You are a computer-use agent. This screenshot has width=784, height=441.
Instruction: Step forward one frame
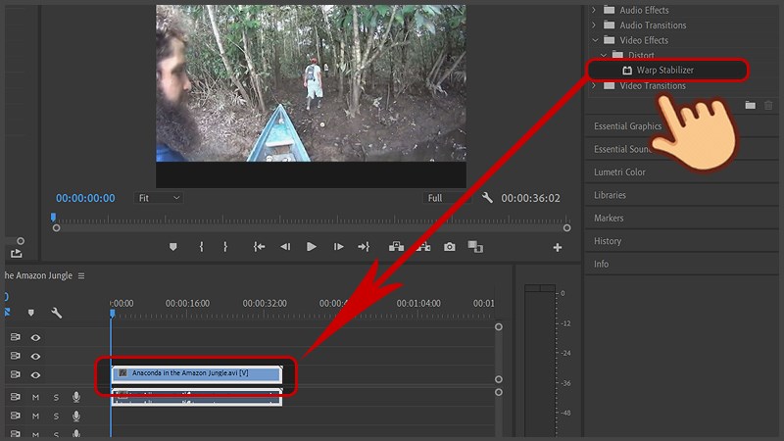(338, 247)
